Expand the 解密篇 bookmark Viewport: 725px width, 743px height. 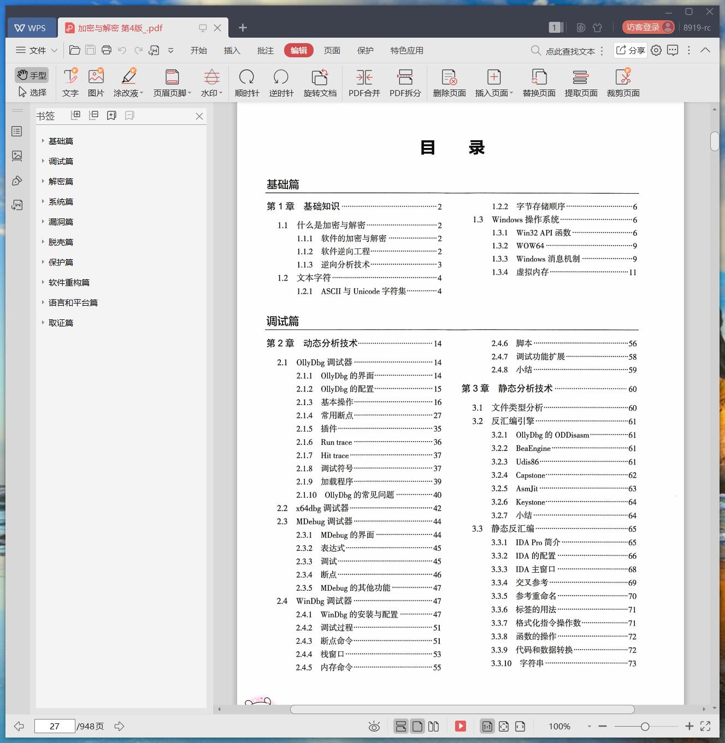pos(43,181)
